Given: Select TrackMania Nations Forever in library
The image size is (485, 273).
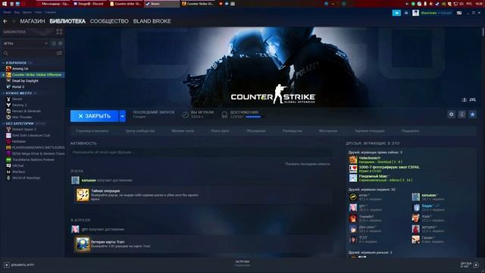Looking at the screenshot, I should 33,160.
